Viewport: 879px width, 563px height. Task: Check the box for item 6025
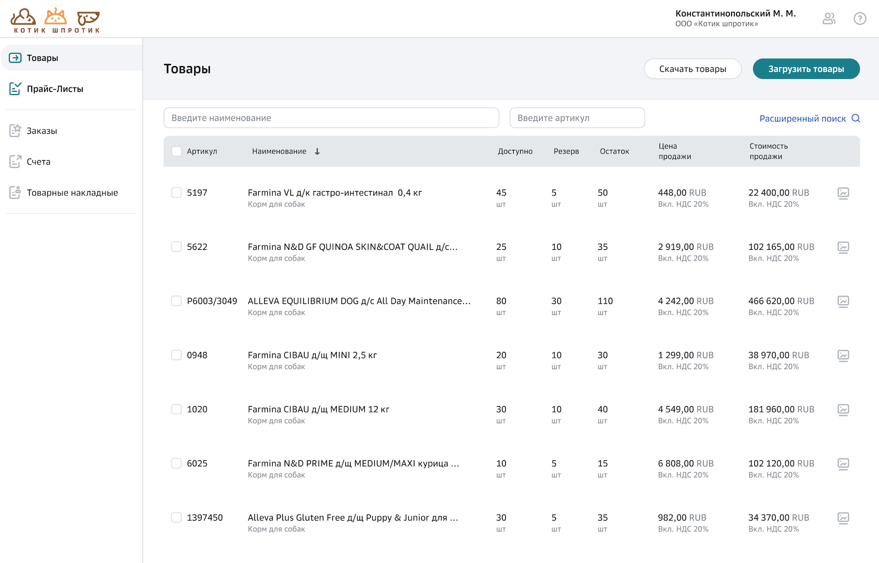176,463
